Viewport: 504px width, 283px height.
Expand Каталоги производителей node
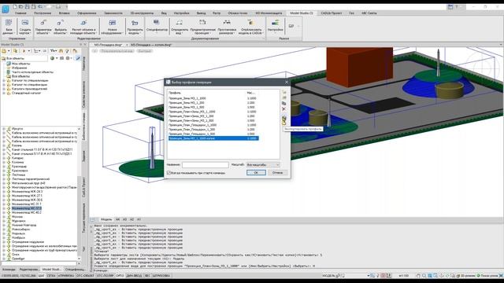pos(4,89)
